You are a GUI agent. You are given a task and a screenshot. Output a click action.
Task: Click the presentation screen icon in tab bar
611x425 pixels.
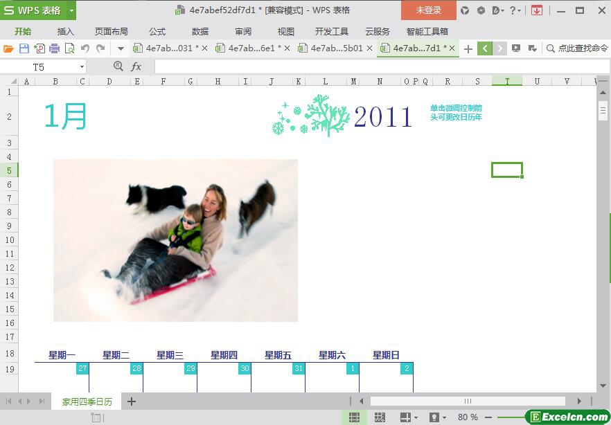coord(516,48)
